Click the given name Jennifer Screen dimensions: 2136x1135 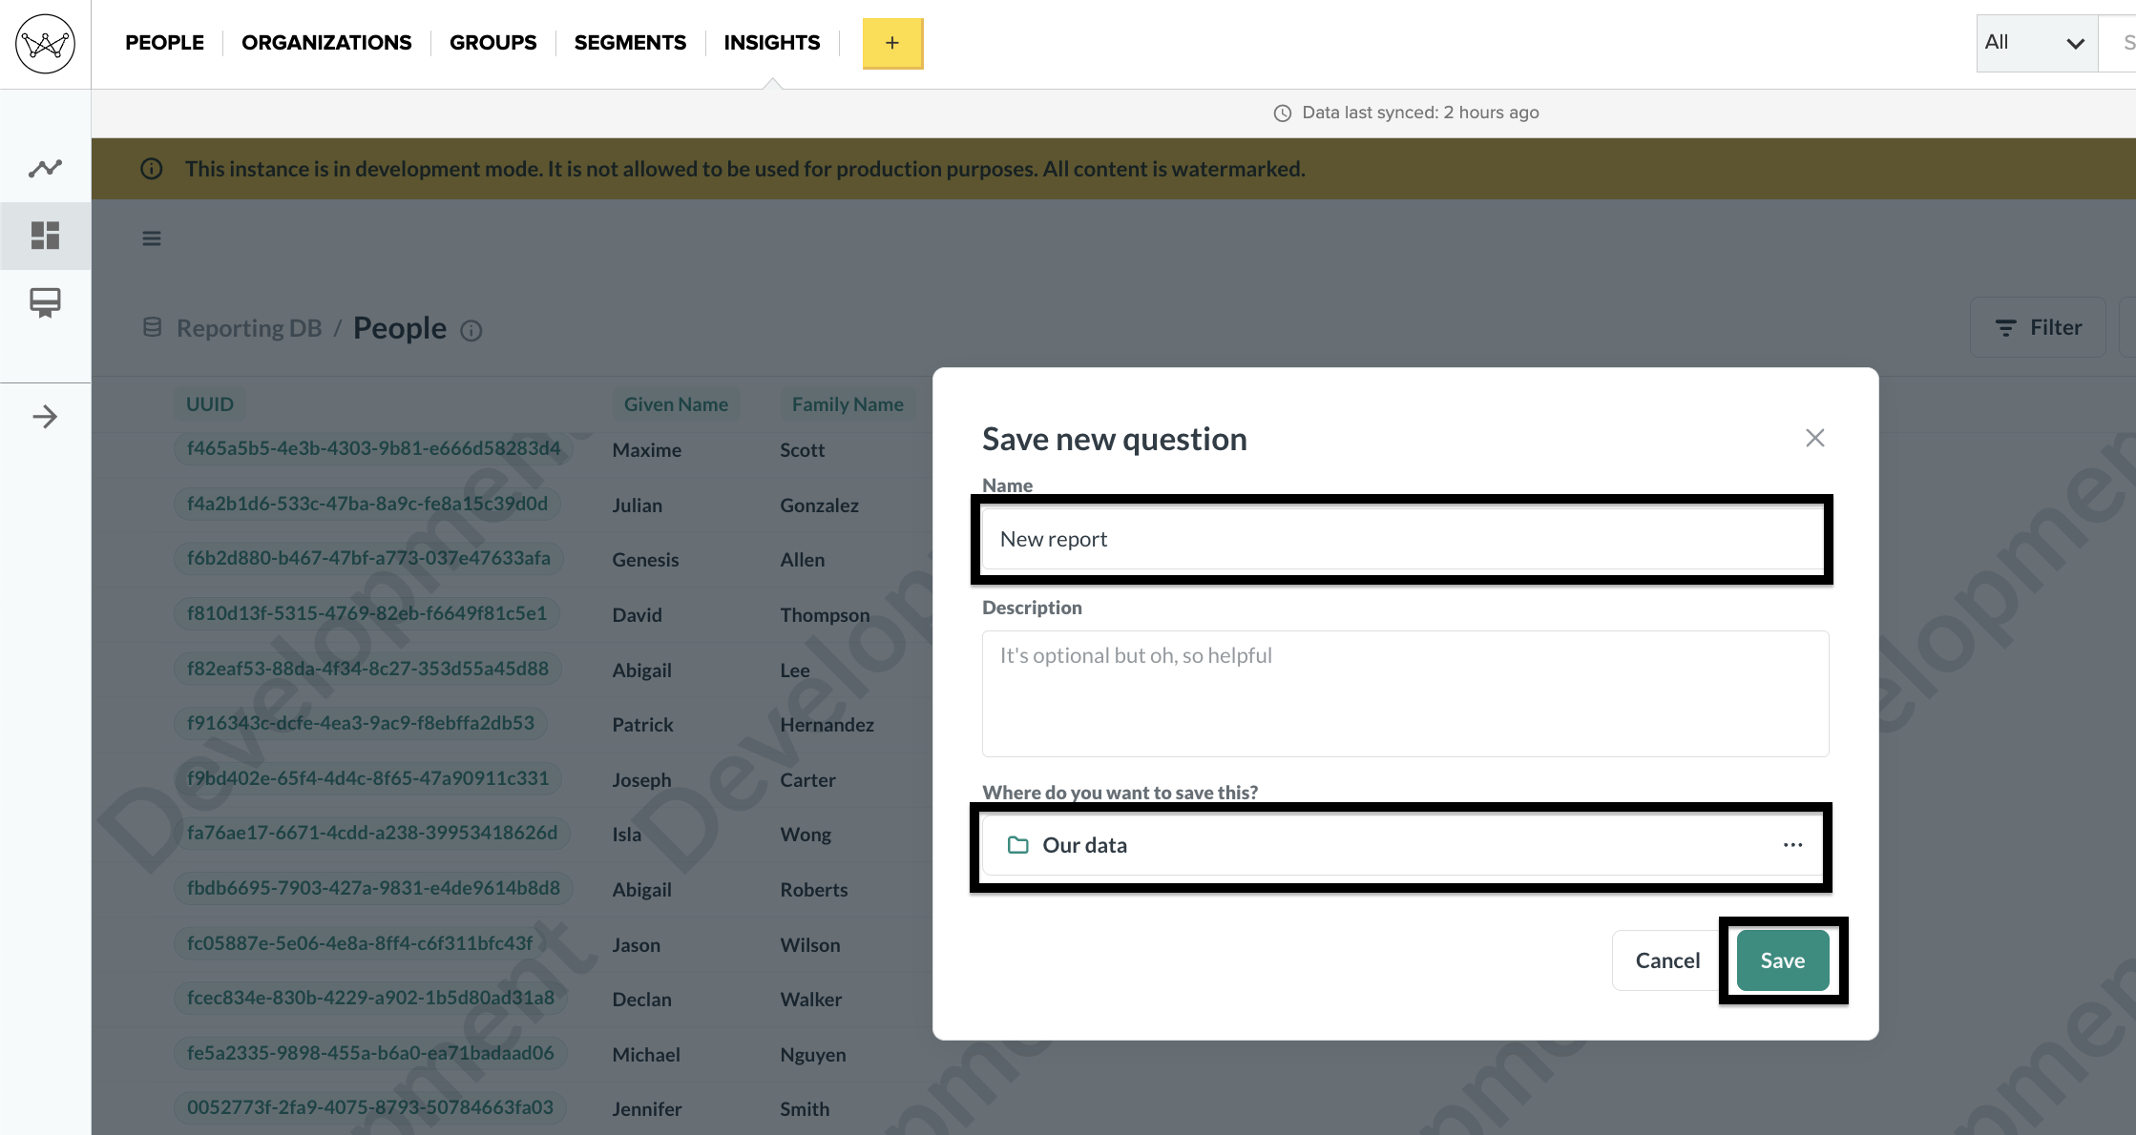coord(647,1109)
